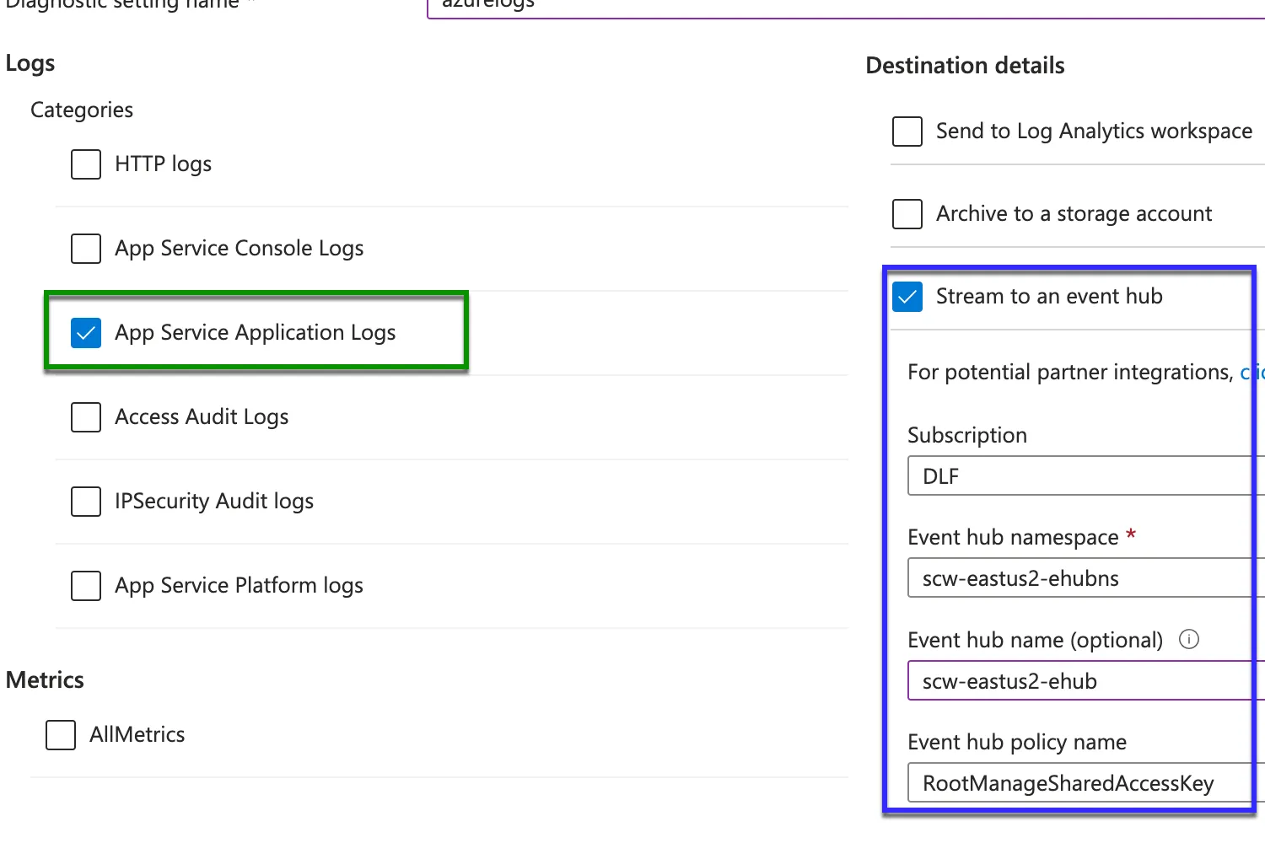Image resolution: width=1265 pixels, height=843 pixels.
Task: Click the Metrics section heading
Action: [x=45, y=680]
